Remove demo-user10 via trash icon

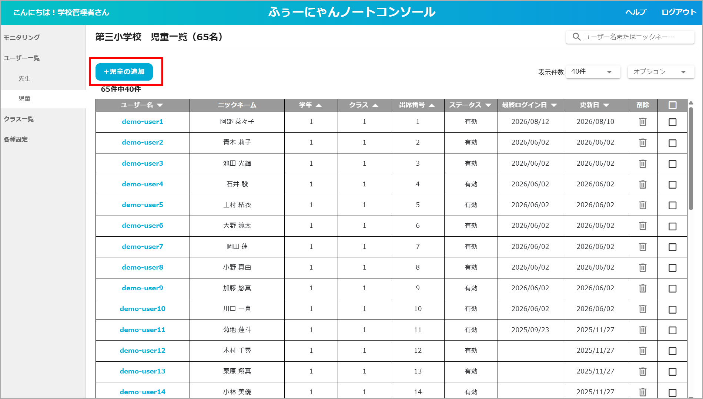point(643,309)
